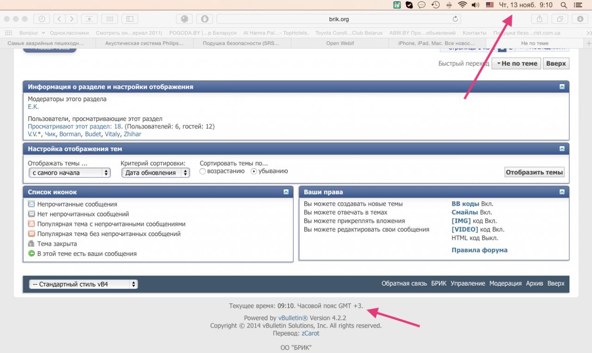Screen dimensions: 592x353
Task: Select the убыванию sort radio button
Action: coord(253,171)
